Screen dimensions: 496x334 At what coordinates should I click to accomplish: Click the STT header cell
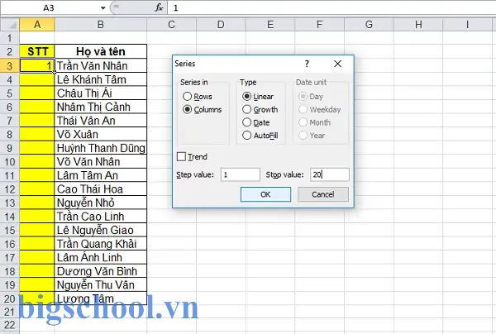[37, 51]
